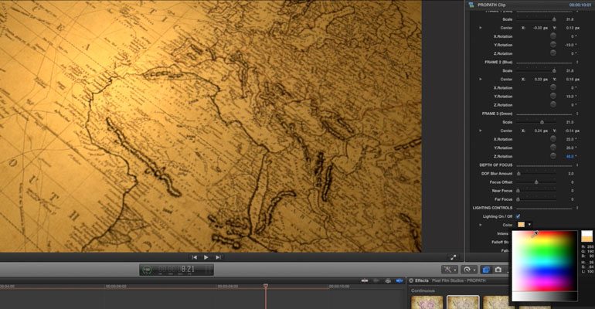
Task: Select the Frame 2 Scale value field
Action: (569, 70)
